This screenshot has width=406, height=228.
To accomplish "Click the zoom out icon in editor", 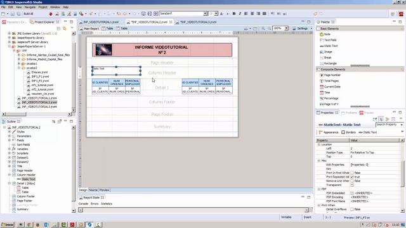I will point(269,28).
